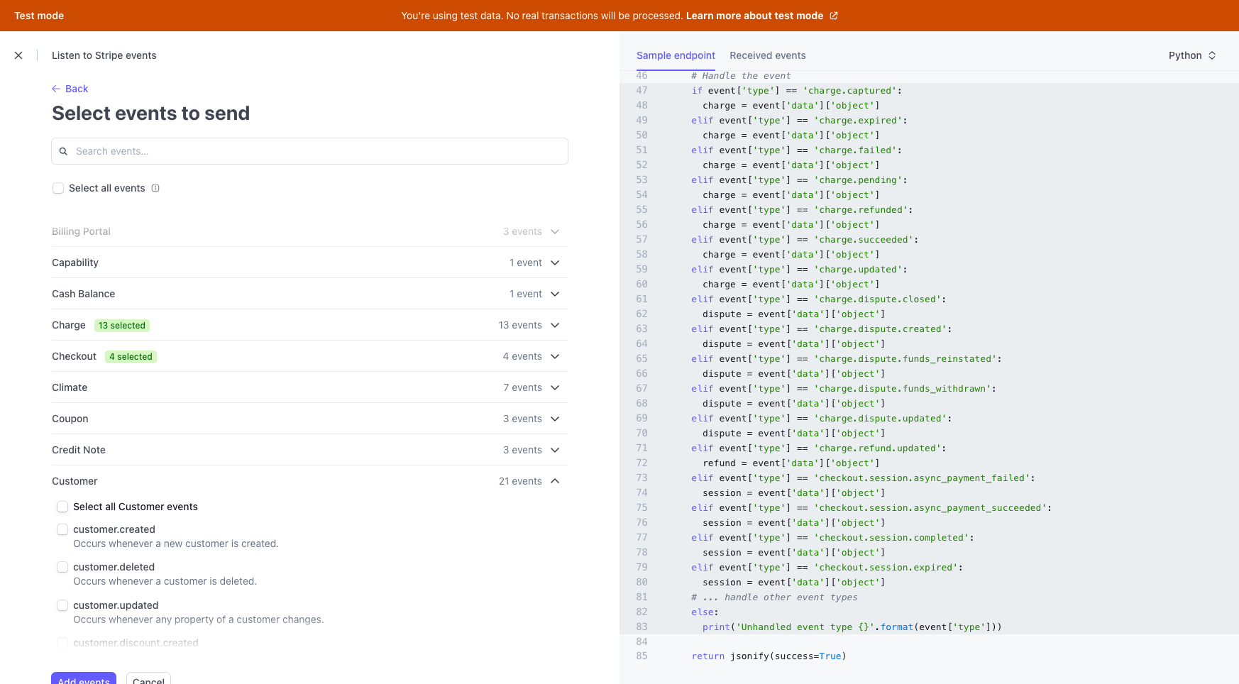Viewport: 1239px width, 684px height.
Task: Click the Select events to send heading
Action: coord(151,114)
